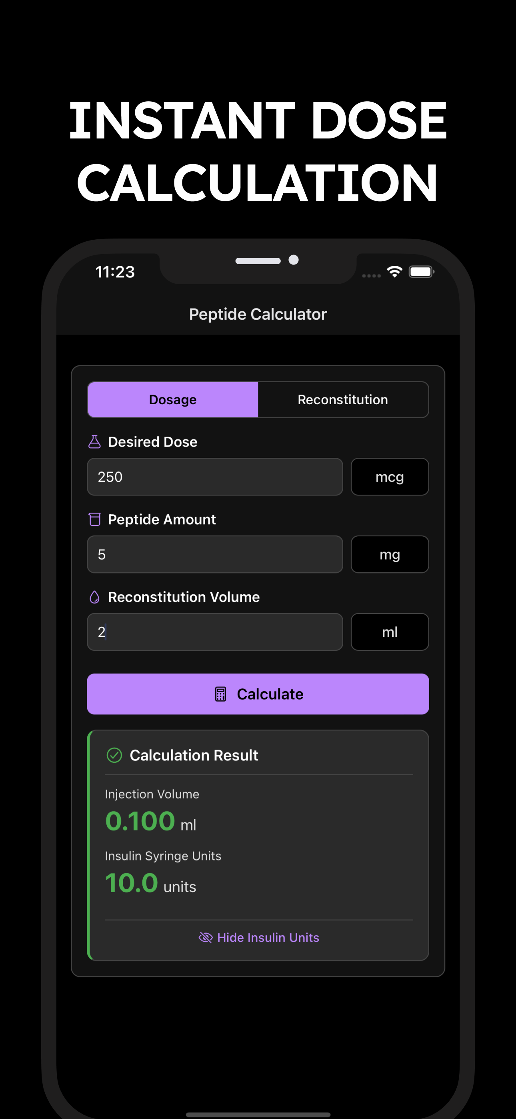This screenshot has height=1119, width=516.
Task: Select the Desired Dose input field
Action: [x=215, y=477]
